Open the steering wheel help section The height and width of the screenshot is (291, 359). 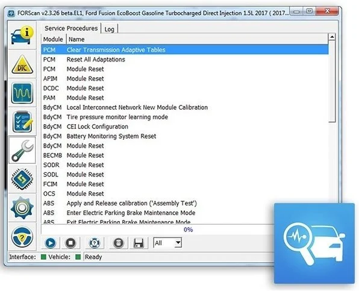coord(22,237)
